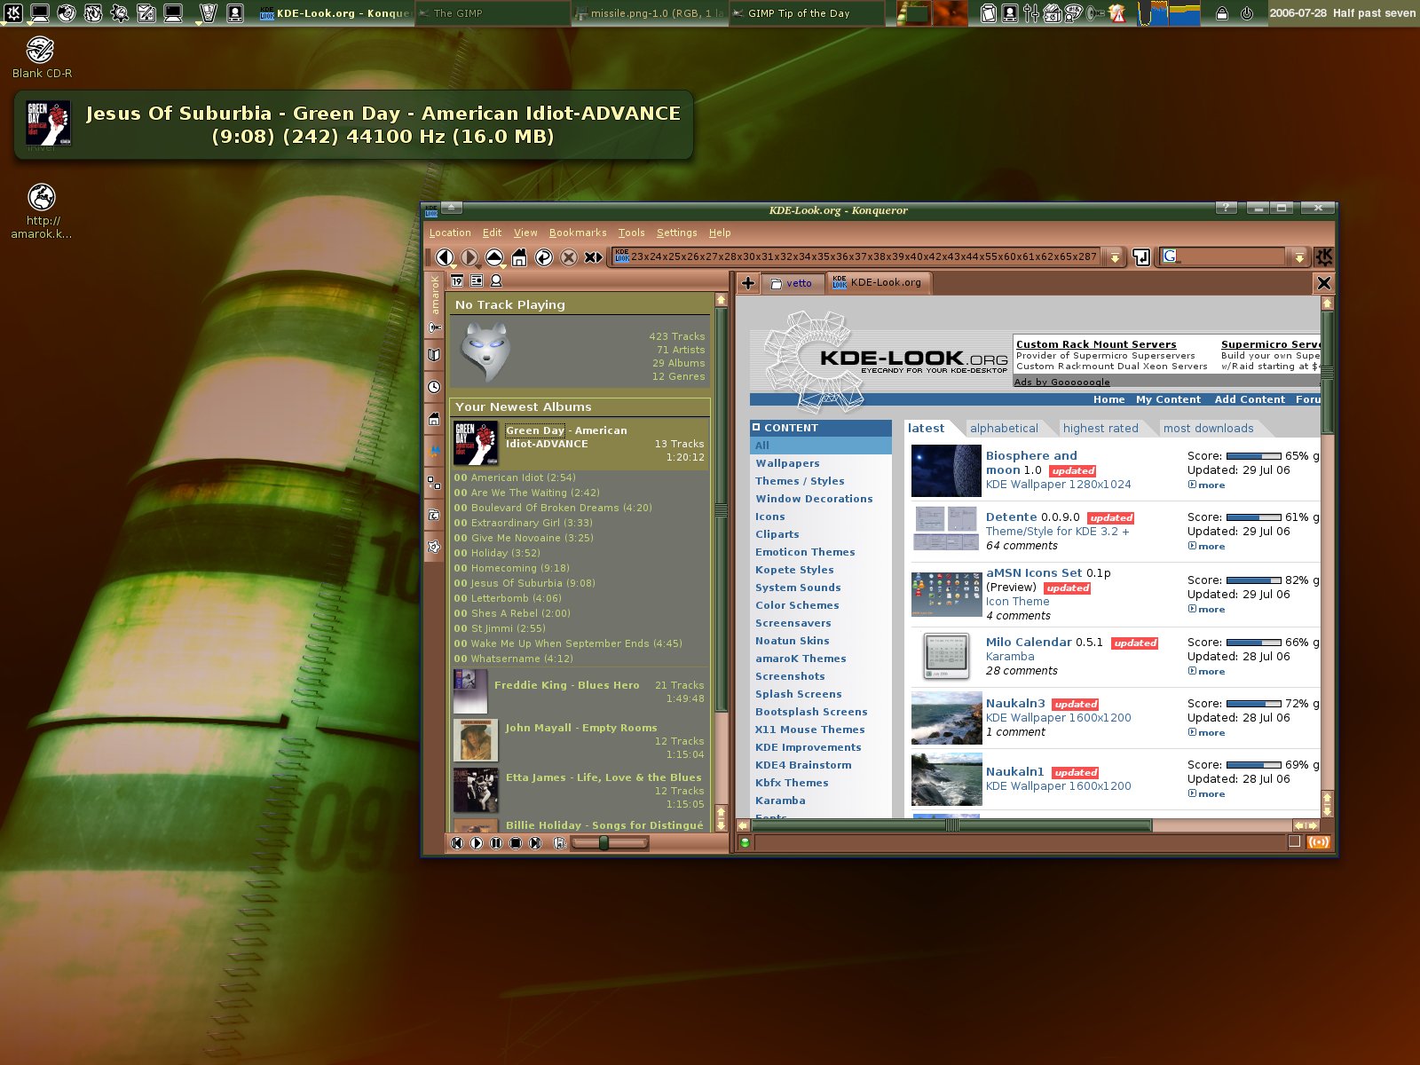
Task: Click the logout power panel icon
Action: coord(1246,13)
